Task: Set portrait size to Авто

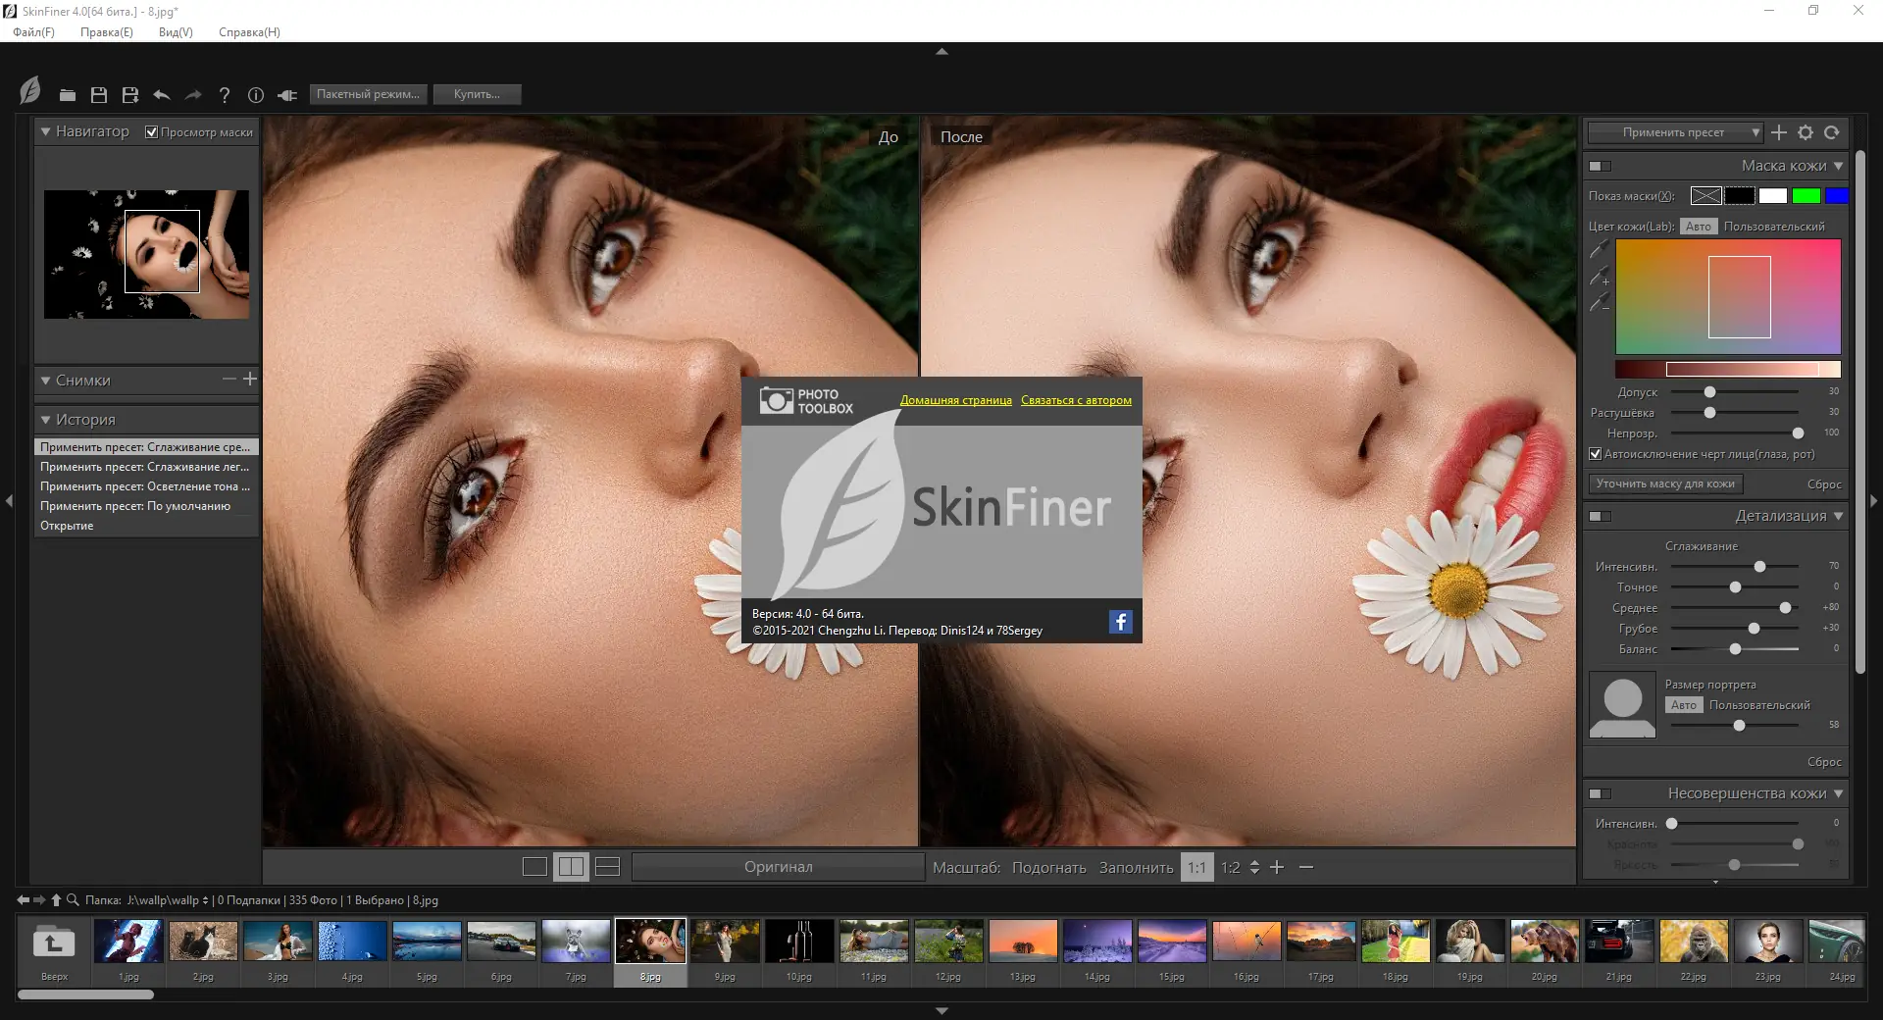Action: click(x=1684, y=705)
